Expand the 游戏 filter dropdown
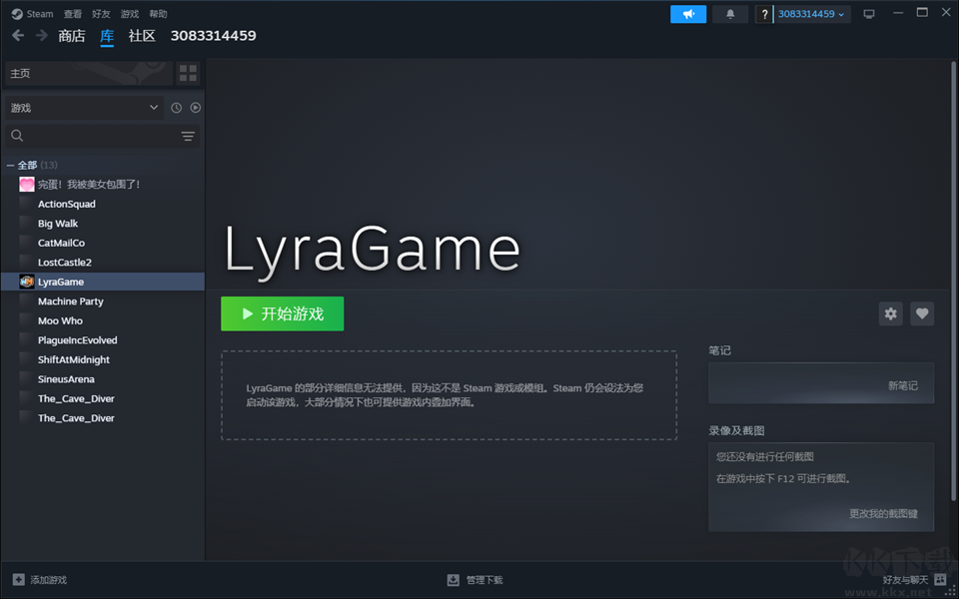This screenshot has width=959, height=599. point(84,108)
